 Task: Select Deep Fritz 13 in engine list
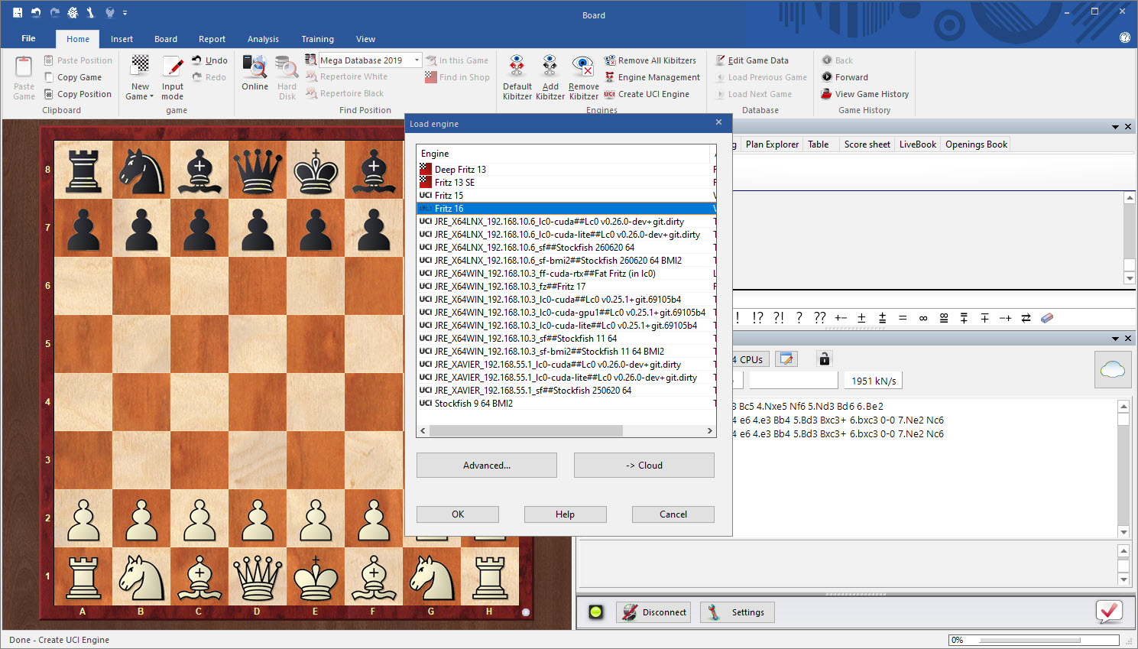pyautogui.click(x=566, y=169)
